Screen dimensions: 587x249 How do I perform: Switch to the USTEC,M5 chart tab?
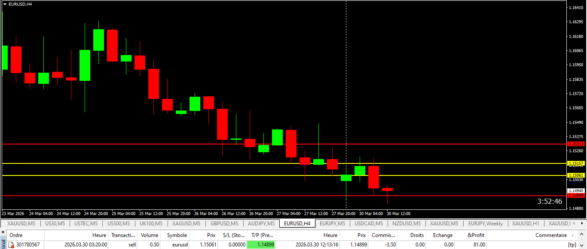(86, 224)
